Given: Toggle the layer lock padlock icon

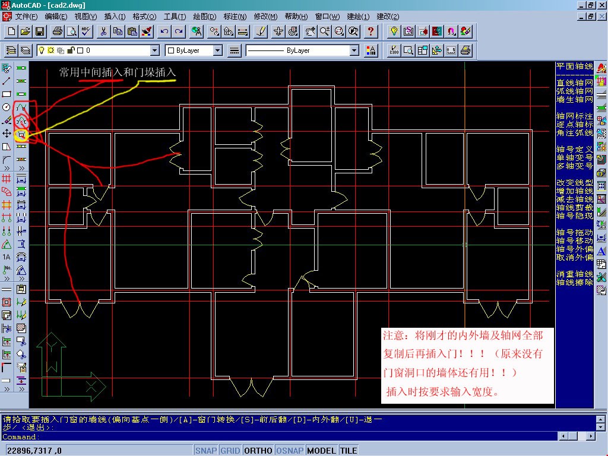Looking at the screenshot, I should [x=71, y=50].
